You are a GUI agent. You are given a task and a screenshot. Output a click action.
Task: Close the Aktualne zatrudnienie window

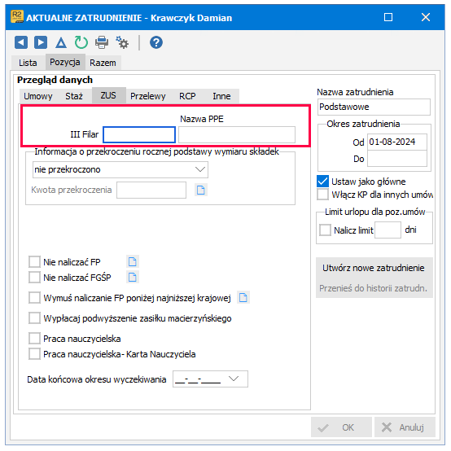click(426, 17)
